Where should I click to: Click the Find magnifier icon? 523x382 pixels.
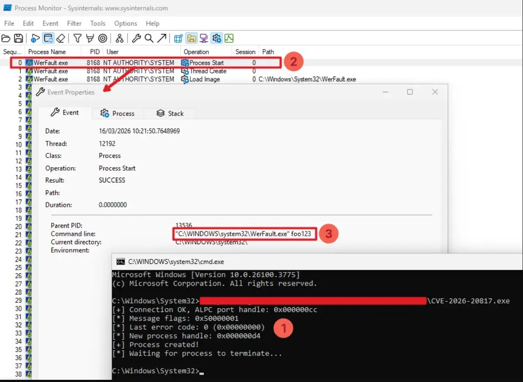pyautogui.click(x=149, y=39)
